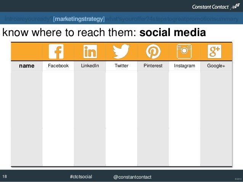
Task: Select the faded what'syouroffer? section
Action: coord(127,19)
